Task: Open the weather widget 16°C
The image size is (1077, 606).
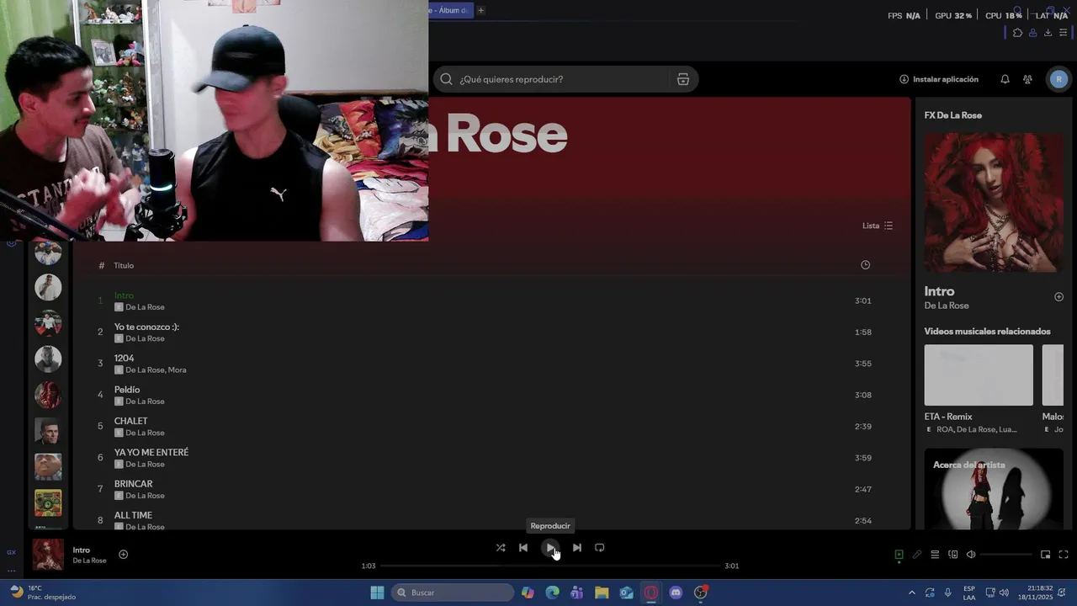Action: tap(42, 593)
